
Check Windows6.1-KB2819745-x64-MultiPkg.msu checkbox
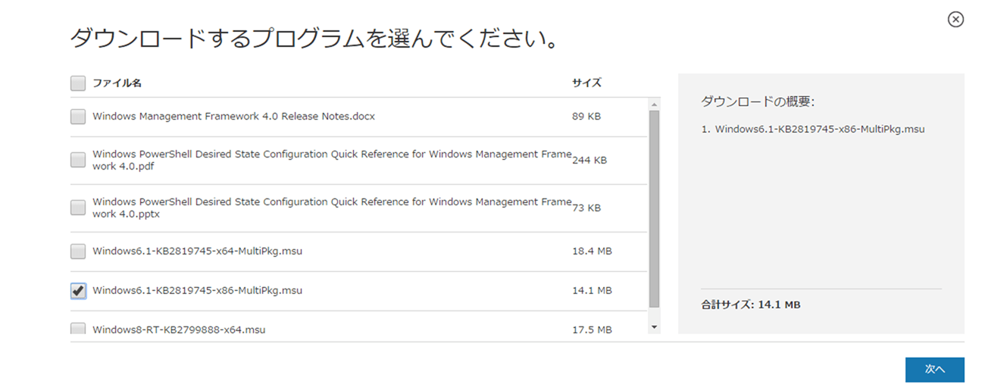78,251
